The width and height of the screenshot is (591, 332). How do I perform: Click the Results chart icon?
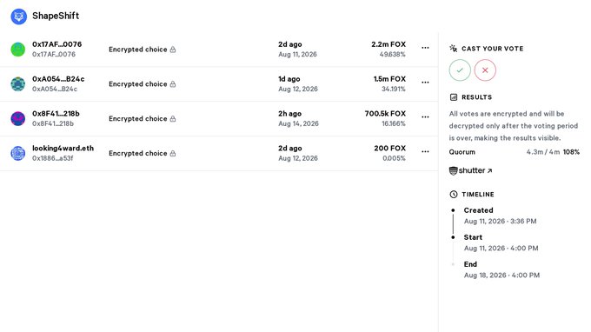pyautogui.click(x=454, y=97)
